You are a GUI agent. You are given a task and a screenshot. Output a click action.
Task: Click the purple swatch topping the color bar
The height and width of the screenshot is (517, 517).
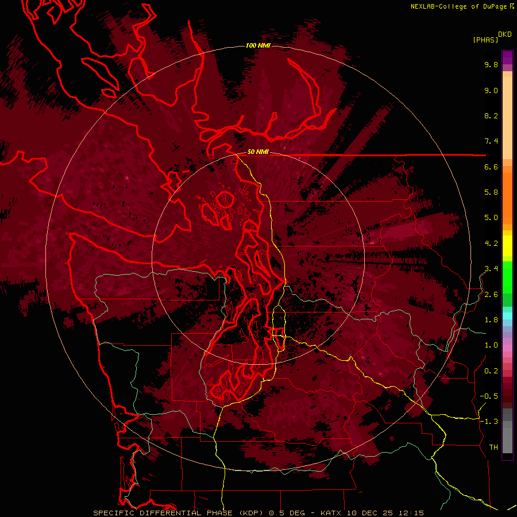click(x=507, y=57)
